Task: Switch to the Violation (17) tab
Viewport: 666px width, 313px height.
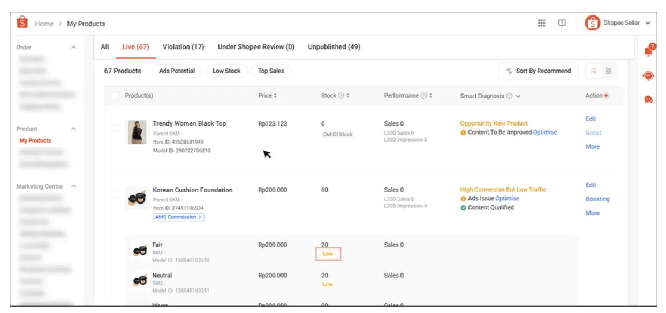Action: tap(183, 47)
